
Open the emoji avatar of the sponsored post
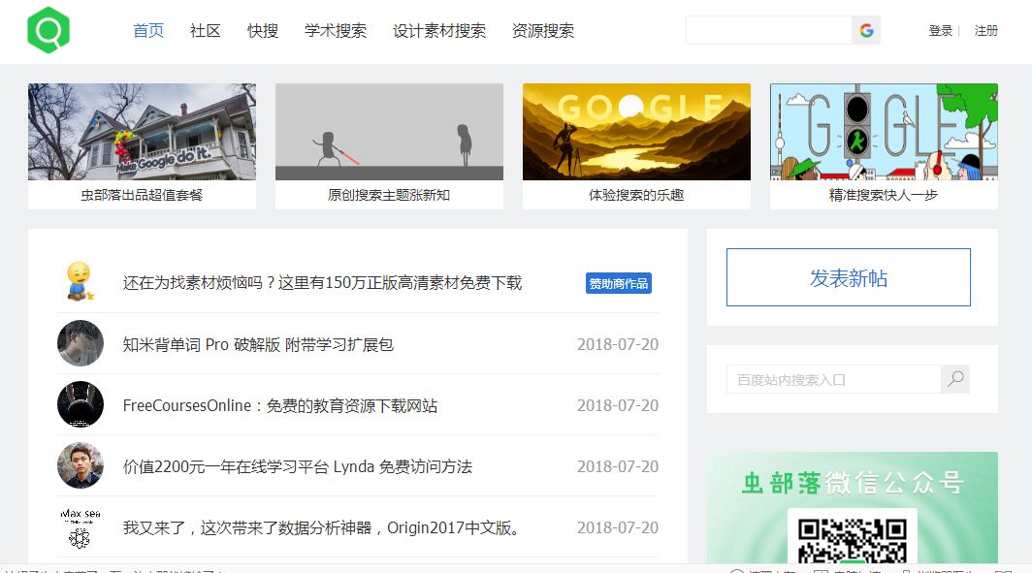(81, 281)
